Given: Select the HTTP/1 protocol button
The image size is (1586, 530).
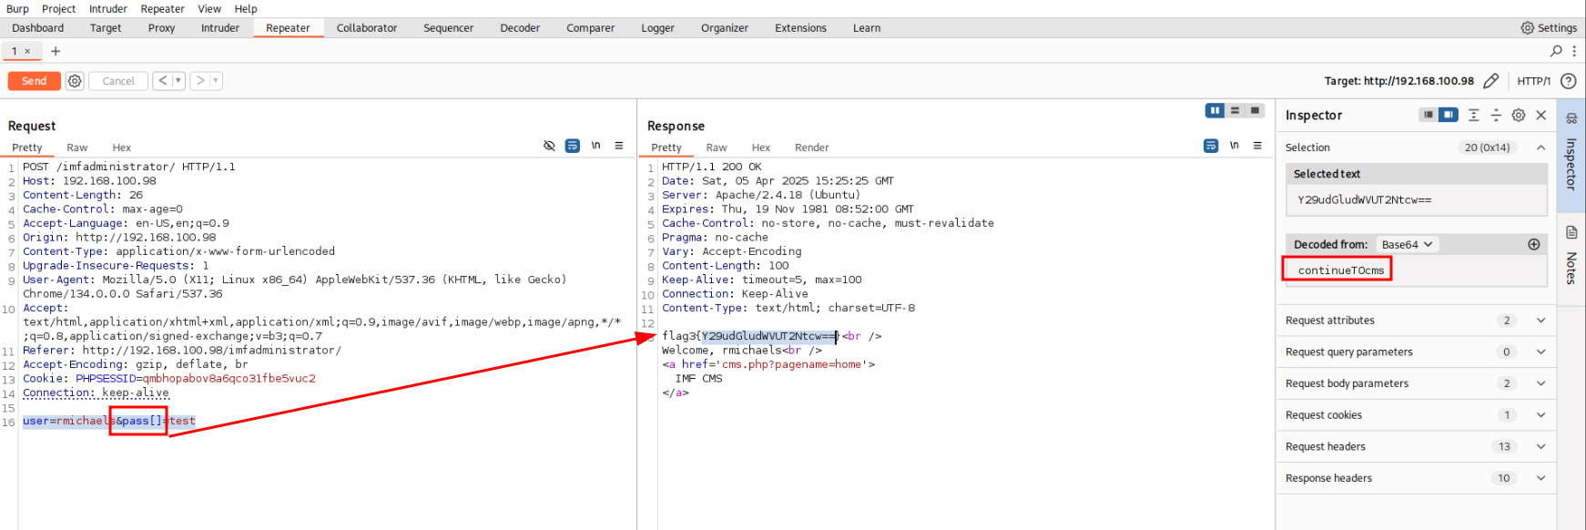Looking at the screenshot, I should click(1533, 81).
